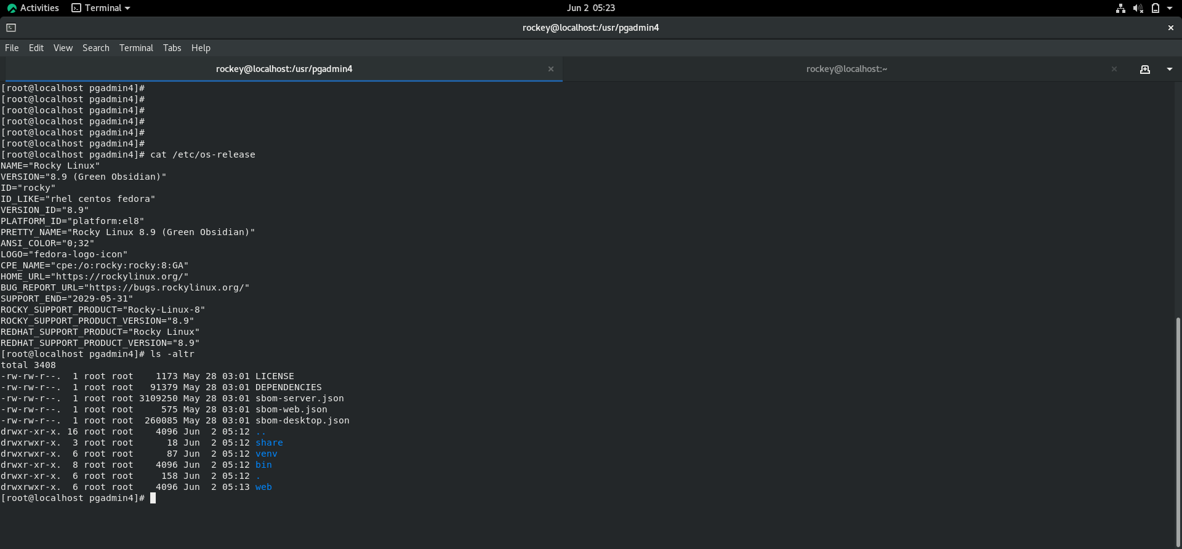Click the battery status icon

1156,8
